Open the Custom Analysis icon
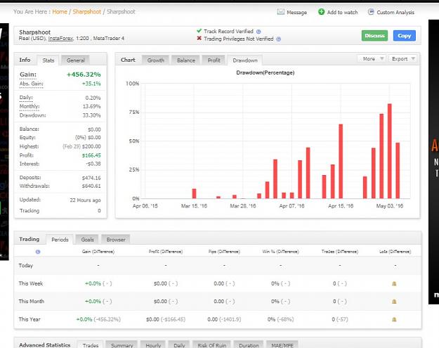439x348 pixels. (x=371, y=12)
